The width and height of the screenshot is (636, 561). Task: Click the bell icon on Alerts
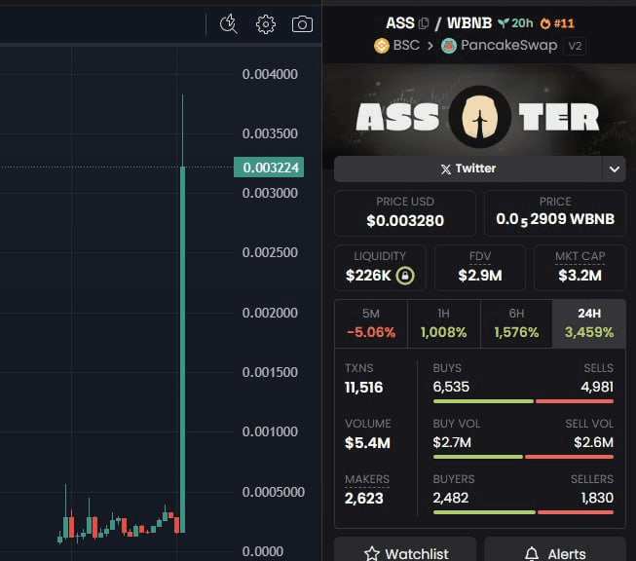click(532, 554)
